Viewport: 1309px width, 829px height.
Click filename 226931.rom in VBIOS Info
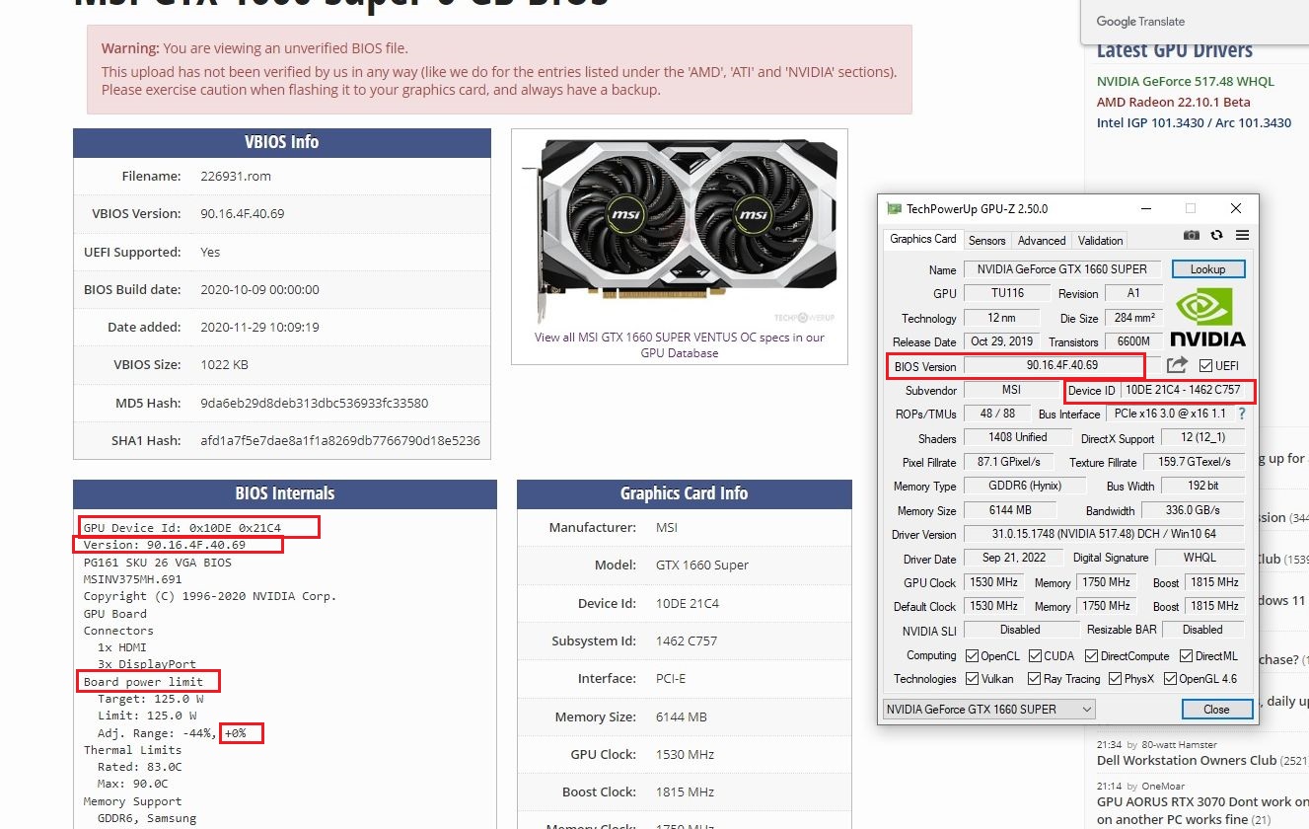pyautogui.click(x=235, y=176)
